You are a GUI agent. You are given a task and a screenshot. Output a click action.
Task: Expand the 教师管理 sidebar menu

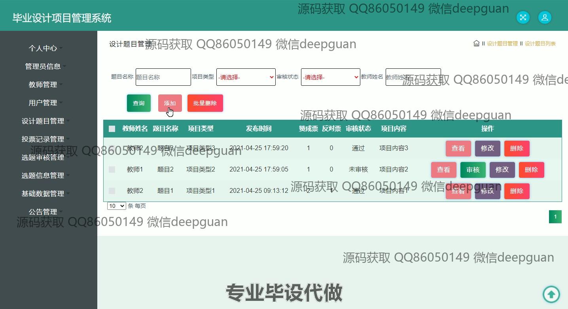(x=43, y=85)
